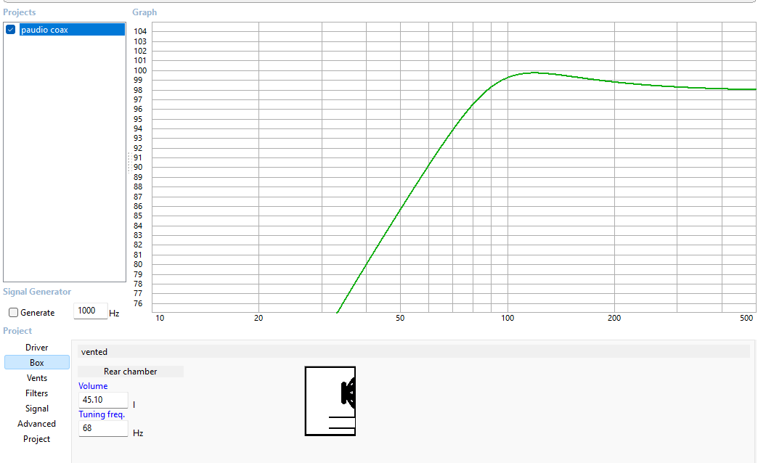Open the Box section
The image size is (758, 463).
[37, 362]
